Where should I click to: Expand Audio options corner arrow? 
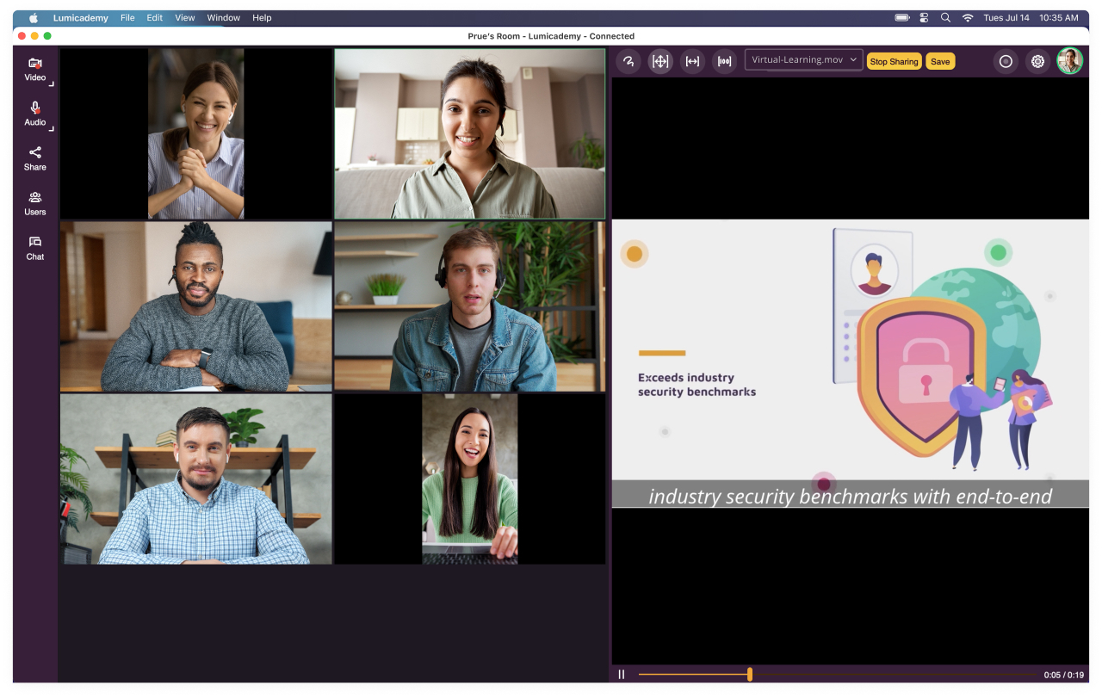point(52,129)
